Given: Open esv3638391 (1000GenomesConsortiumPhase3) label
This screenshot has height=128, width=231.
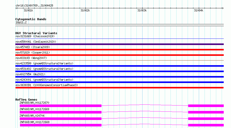Looking at the screenshot, I should click(47, 85).
